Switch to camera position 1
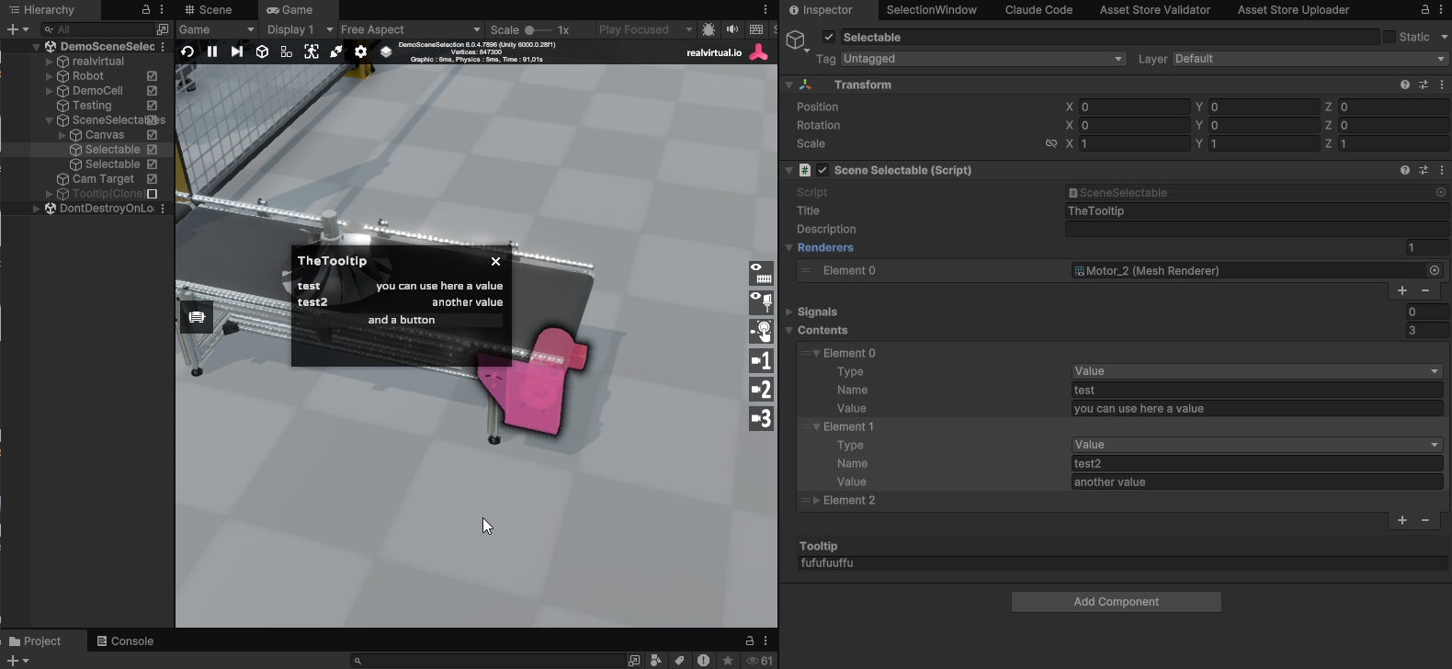 coord(761,360)
